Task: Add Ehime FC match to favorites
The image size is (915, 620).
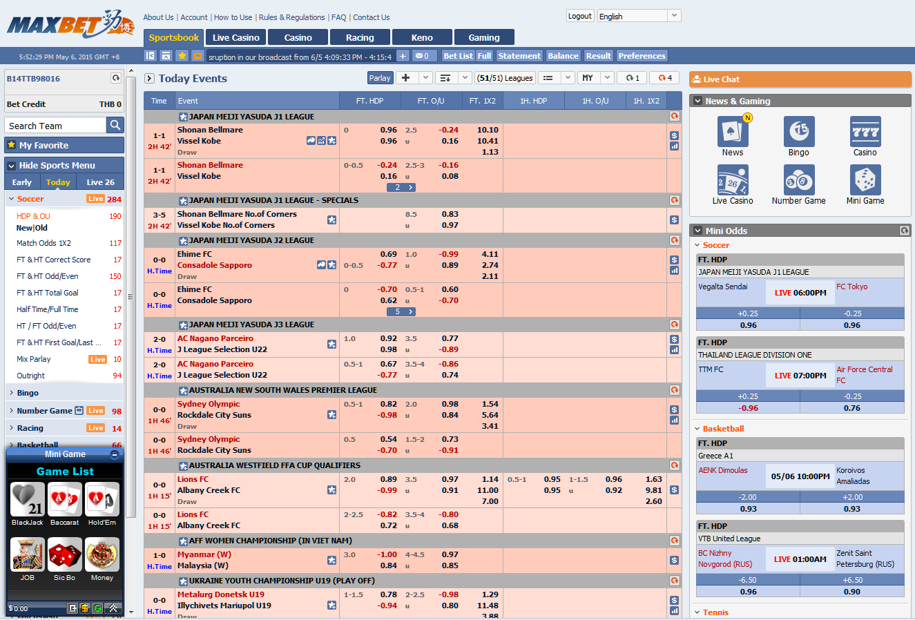Action: pos(331,265)
